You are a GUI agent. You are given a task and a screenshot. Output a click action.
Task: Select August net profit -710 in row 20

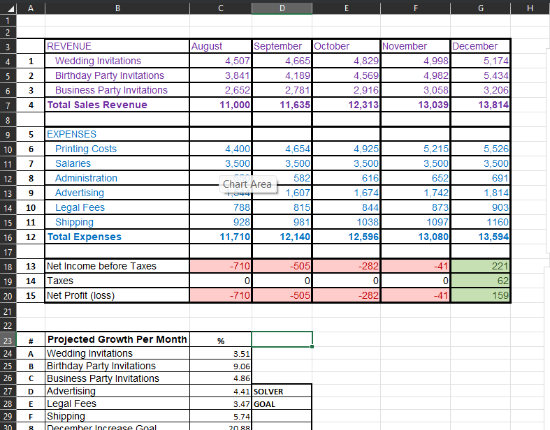(221, 296)
